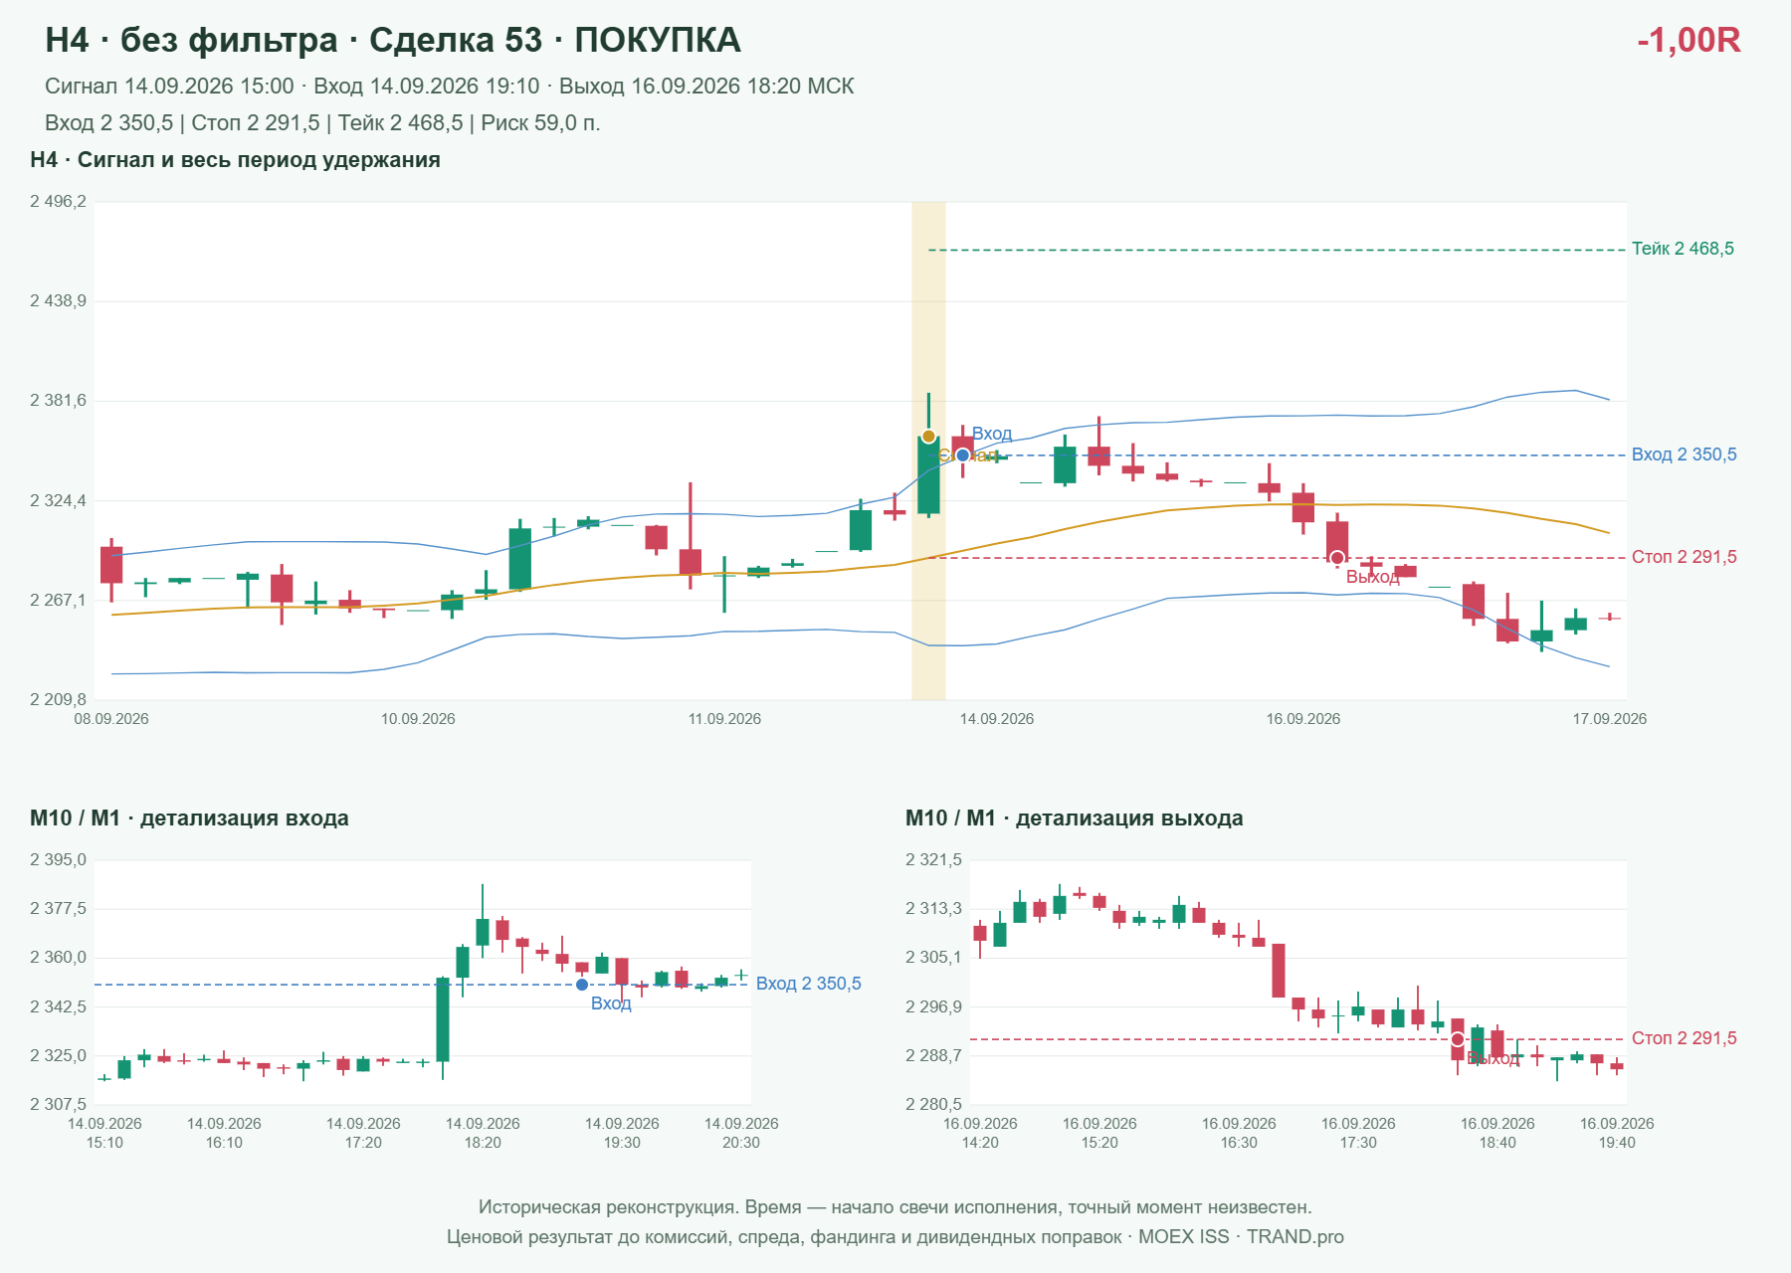
Task: Click the 10.09.2026 date axis label
Action: 418,719
